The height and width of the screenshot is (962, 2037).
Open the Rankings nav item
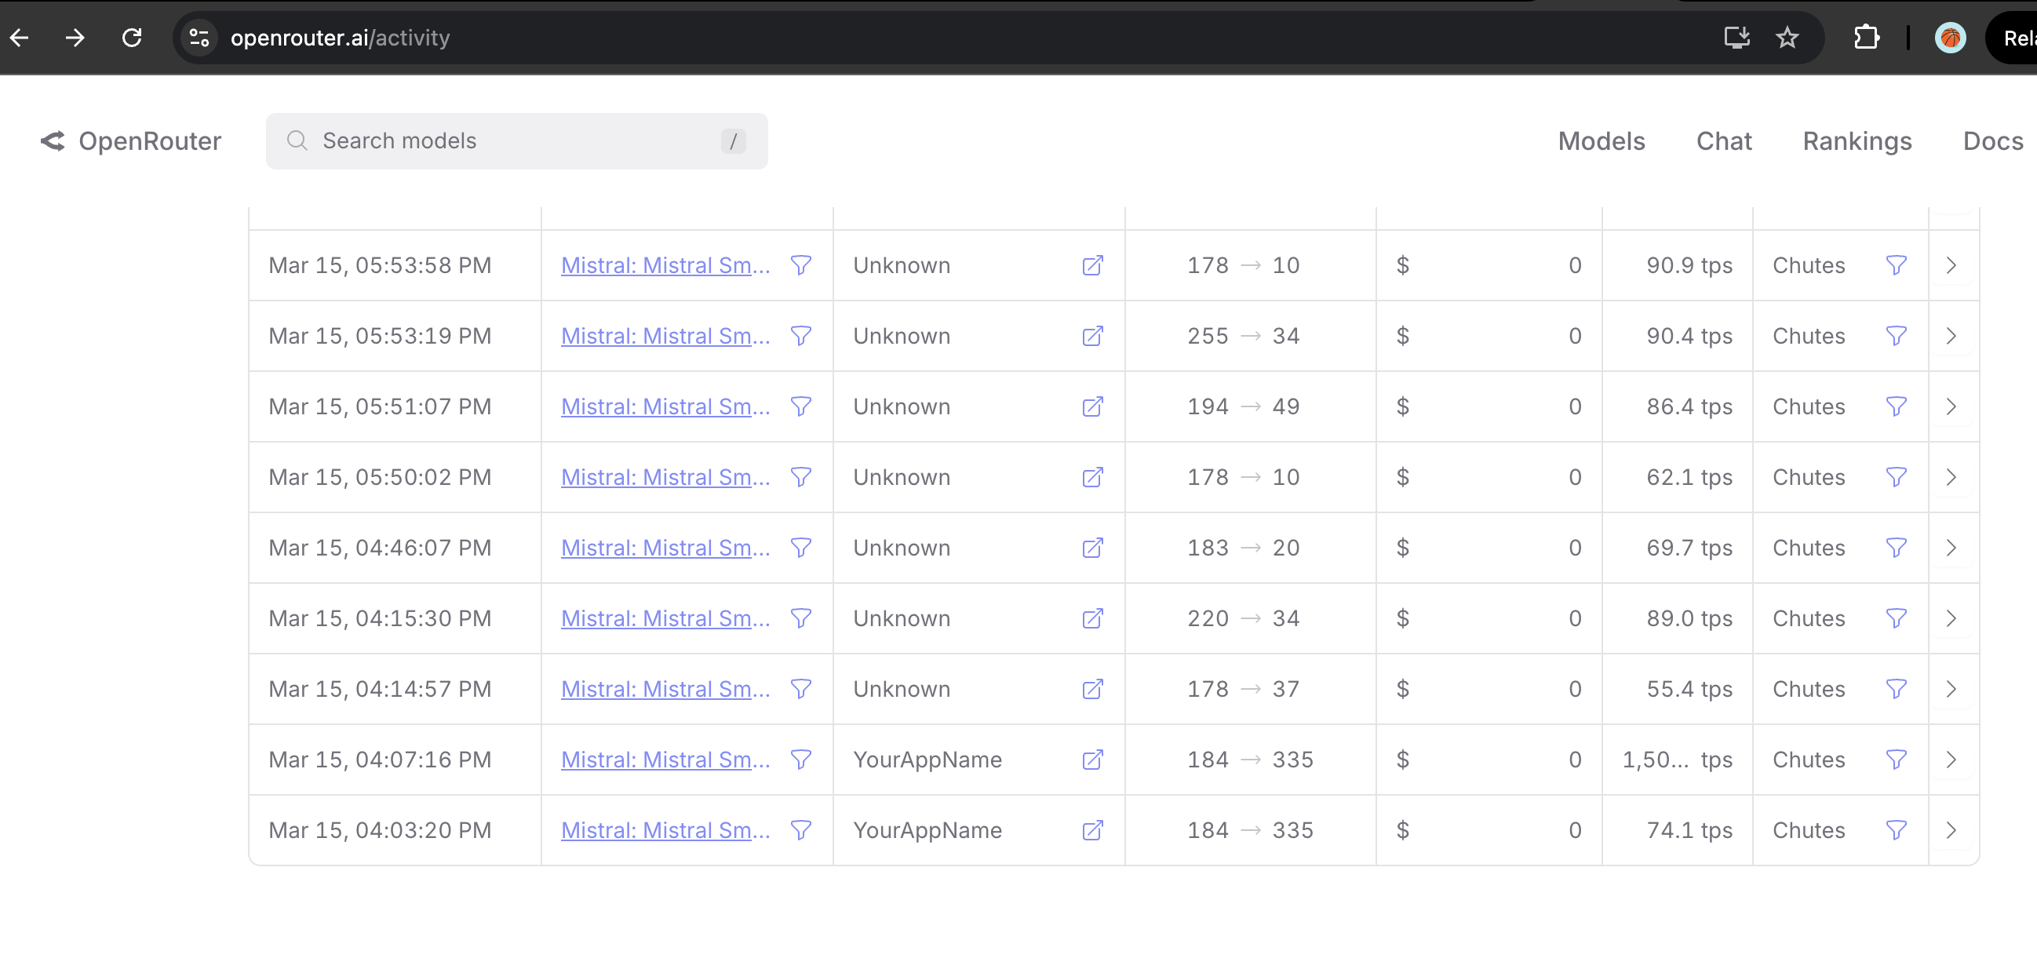pos(1857,141)
